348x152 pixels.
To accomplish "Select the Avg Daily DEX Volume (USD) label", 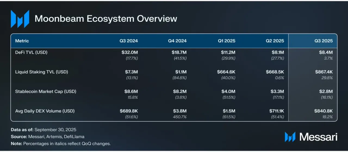I will [x=45, y=111].
